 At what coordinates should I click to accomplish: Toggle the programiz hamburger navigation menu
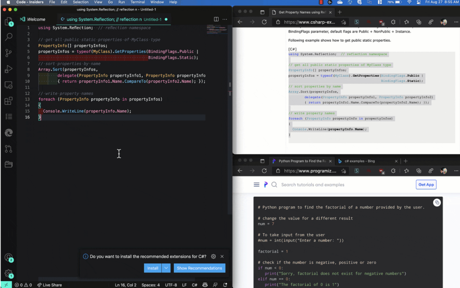click(x=256, y=184)
